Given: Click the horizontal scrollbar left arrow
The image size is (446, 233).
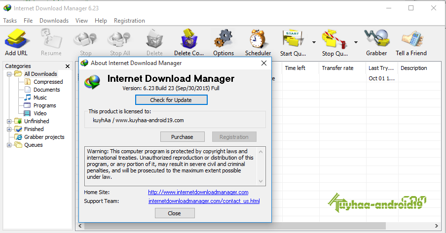Looking at the screenshot, I should pyautogui.click(x=80, y=226).
